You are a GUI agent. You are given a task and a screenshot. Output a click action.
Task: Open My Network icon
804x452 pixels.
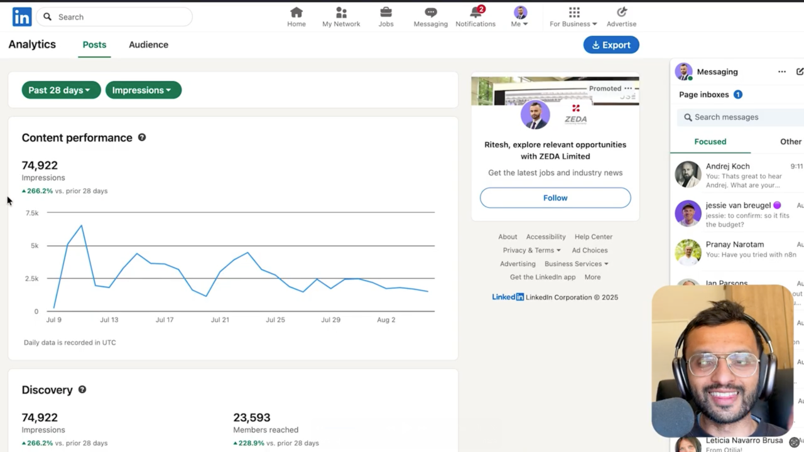click(x=341, y=13)
